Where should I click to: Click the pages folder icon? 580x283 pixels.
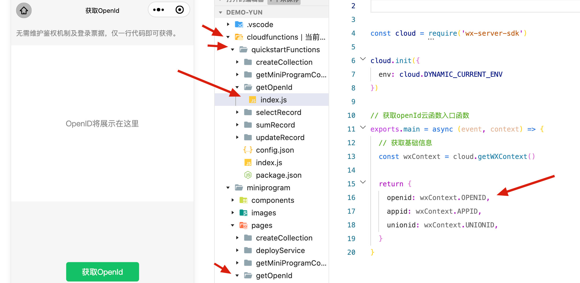243,225
